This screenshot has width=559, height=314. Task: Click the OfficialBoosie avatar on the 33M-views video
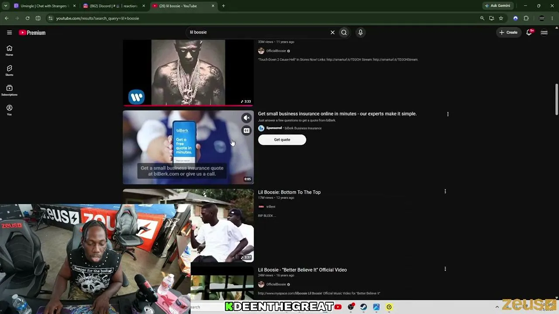(261, 51)
